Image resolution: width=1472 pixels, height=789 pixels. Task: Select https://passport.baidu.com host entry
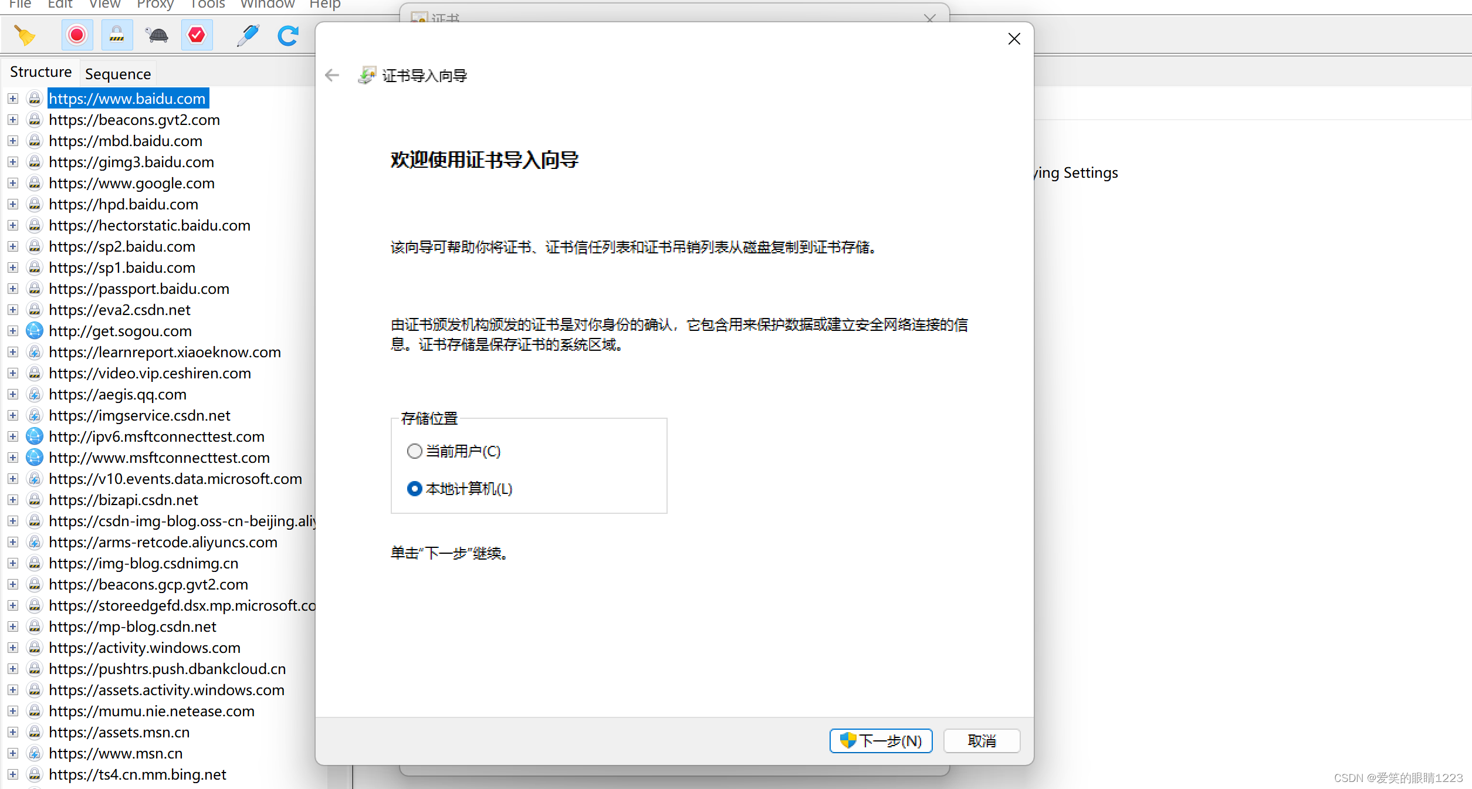[138, 289]
